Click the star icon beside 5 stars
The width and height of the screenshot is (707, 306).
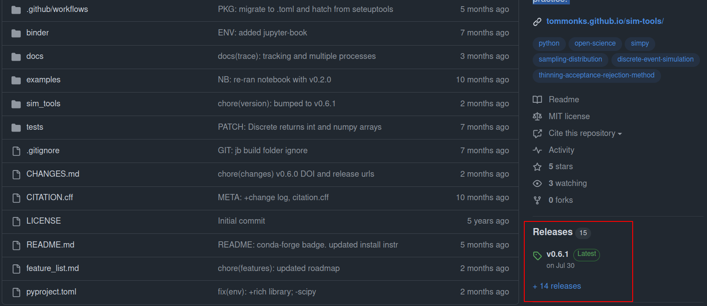pyautogui.click(x=537, y=167)
